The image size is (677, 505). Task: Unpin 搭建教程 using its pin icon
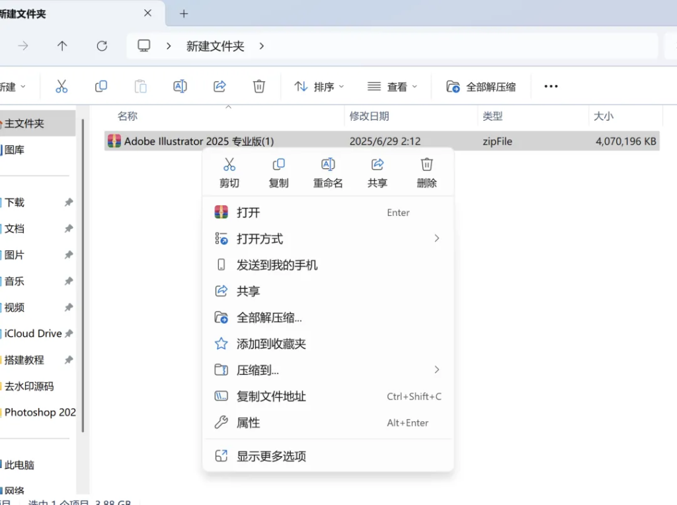69,360
